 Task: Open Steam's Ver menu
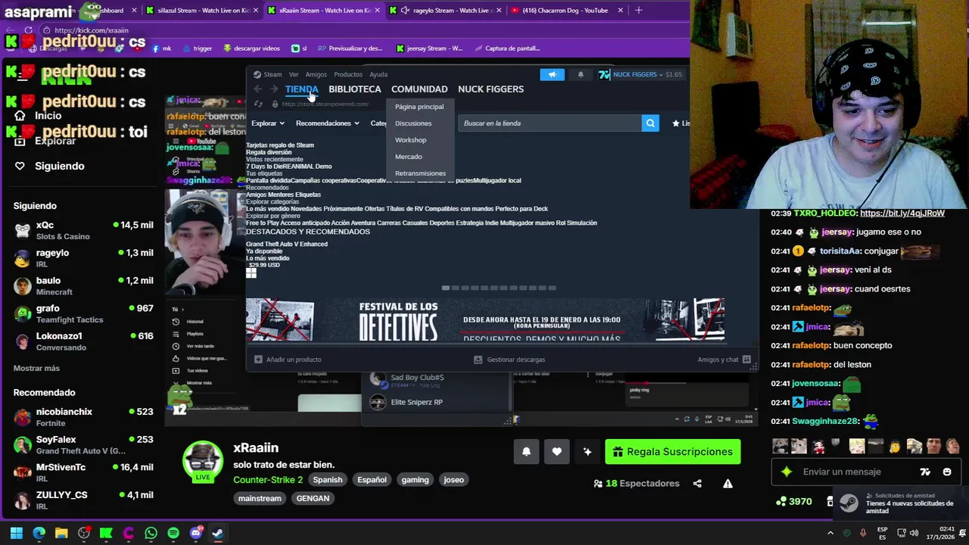tap(293, 74)
